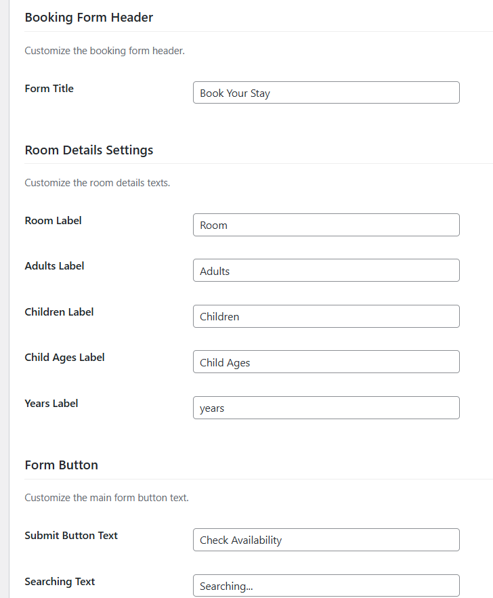Select the Children Label input
Image resolution: width=493 pixels, height=598 pixels.
pos(326,316)
